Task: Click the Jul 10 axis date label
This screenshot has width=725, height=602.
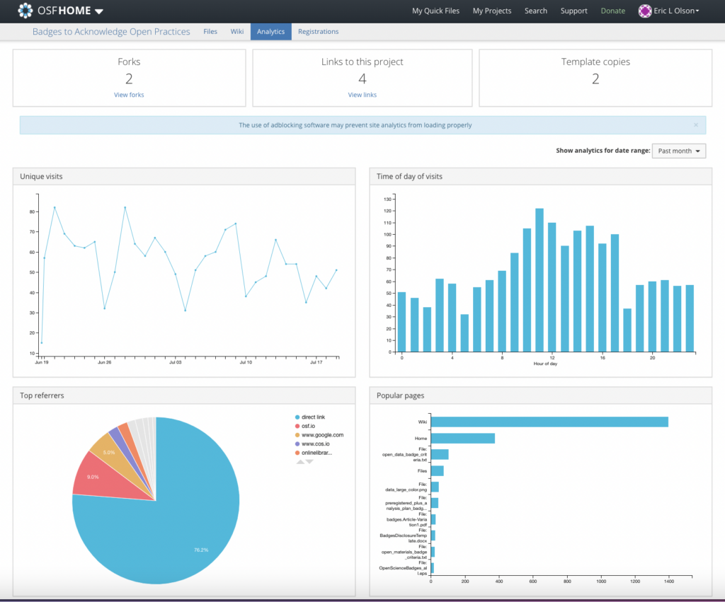Action: (x=246, y=362)
